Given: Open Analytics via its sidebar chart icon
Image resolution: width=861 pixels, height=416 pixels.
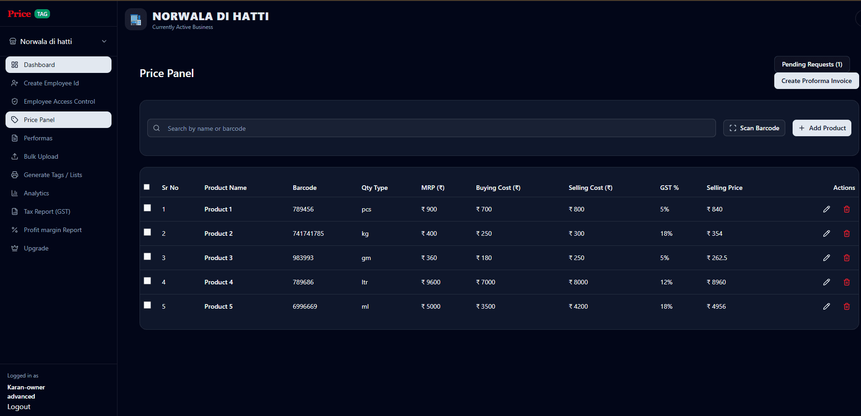Looking at the screenshot, I should tap(15, 193).
